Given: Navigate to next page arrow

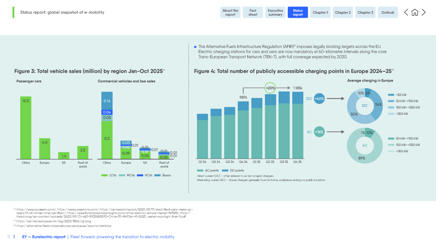Looking at the screenshot, I should coord(423,12).
